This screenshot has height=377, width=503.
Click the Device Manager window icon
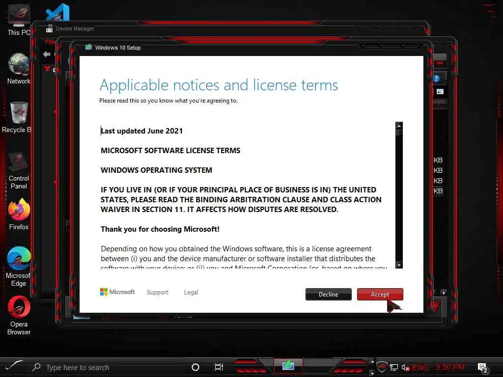tap(49, 28)
